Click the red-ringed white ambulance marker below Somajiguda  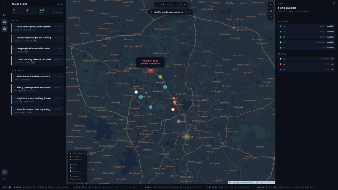pos(173,110)
